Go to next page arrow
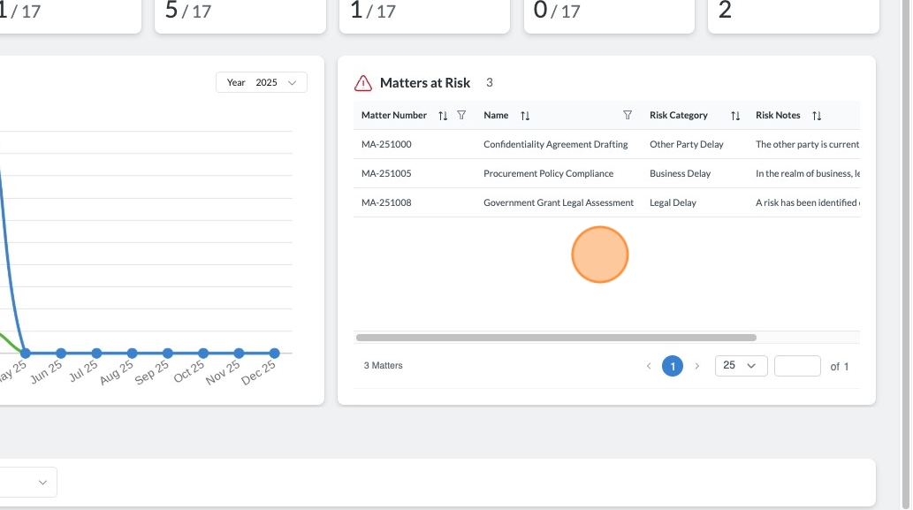Screen dimensions: 913x510 click(x=696, y=366)
